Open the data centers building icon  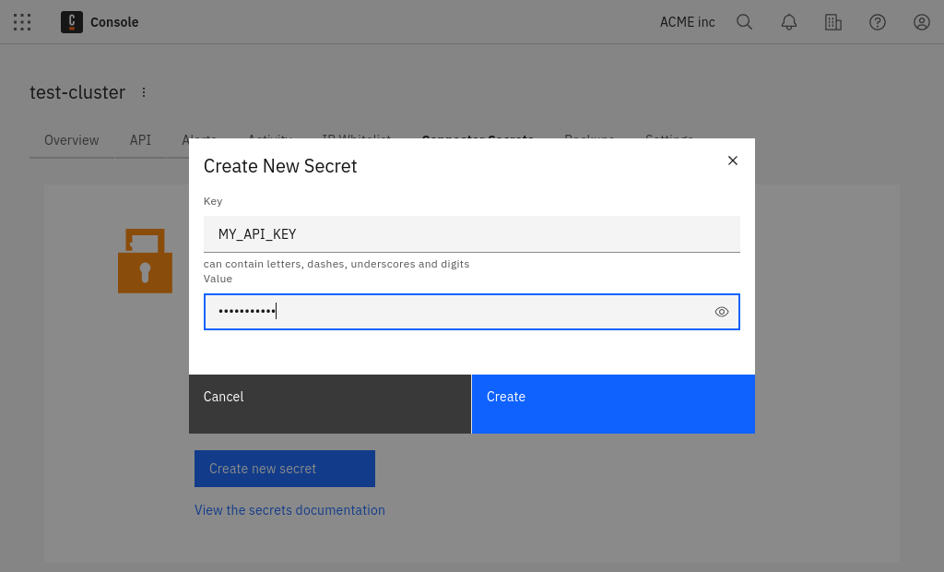pos(832,22)
